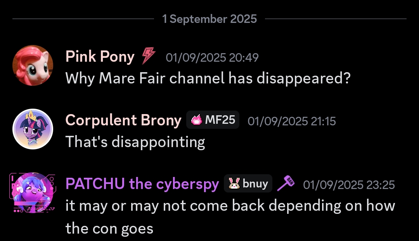The image size is (419, 241).
Task: Open PATCHU the cyberspy's avatar
Action: [33, 192]
